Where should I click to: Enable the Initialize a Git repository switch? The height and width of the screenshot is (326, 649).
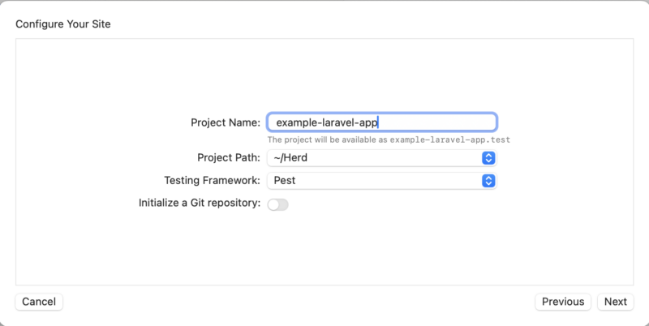click(278, 204)
